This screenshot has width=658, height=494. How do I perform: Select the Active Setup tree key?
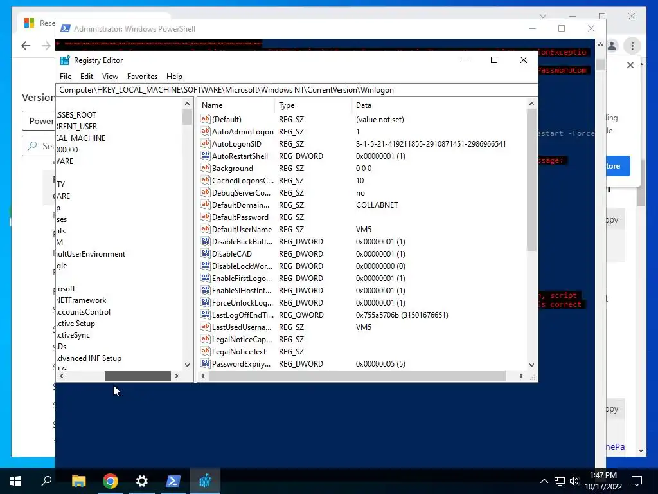76,324
